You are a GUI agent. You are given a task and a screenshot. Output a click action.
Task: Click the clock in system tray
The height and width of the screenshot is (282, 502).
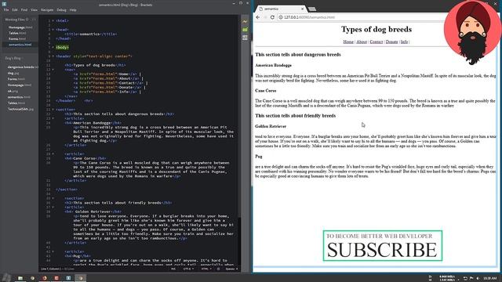coord(489,279)
